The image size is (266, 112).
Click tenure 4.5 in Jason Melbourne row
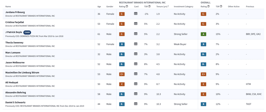tap(158, 64)
